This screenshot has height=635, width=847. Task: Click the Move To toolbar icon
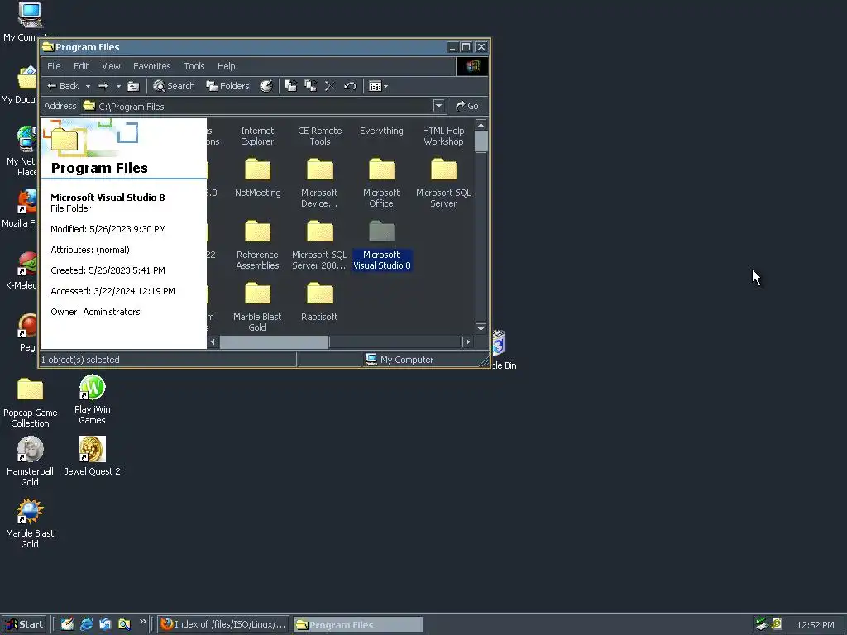290,86
